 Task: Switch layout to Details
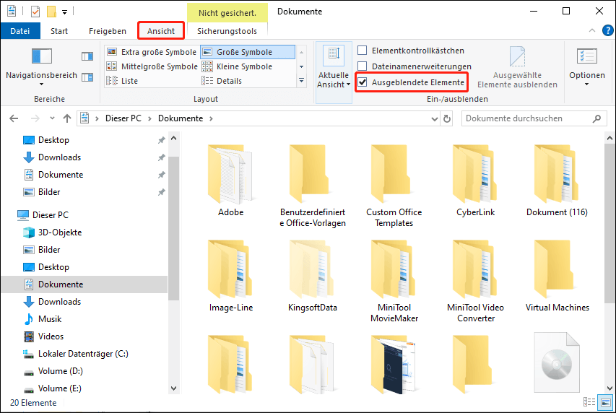tap(222, 81)
